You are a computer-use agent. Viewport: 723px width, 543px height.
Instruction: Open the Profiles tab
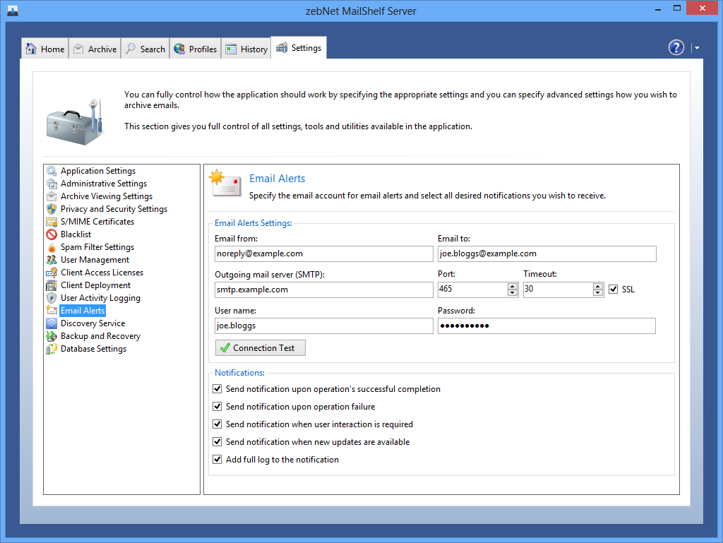[196, 49]
